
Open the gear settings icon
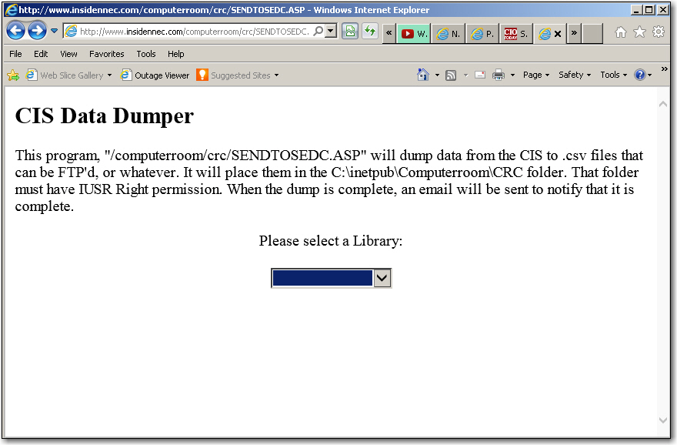(x=659, y=32)
